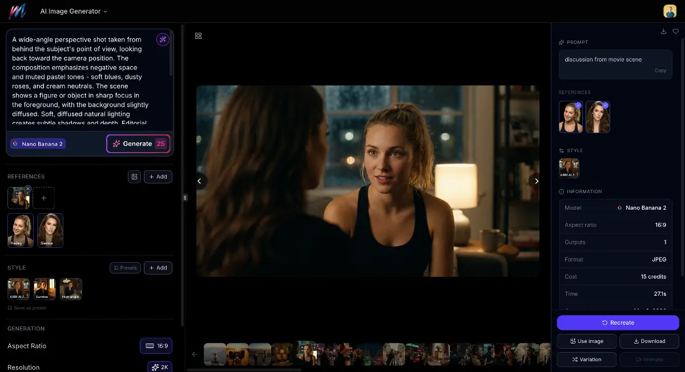Click the Recreate button
The height and width of the screenshot is (372, 685).
coord(618,322)
